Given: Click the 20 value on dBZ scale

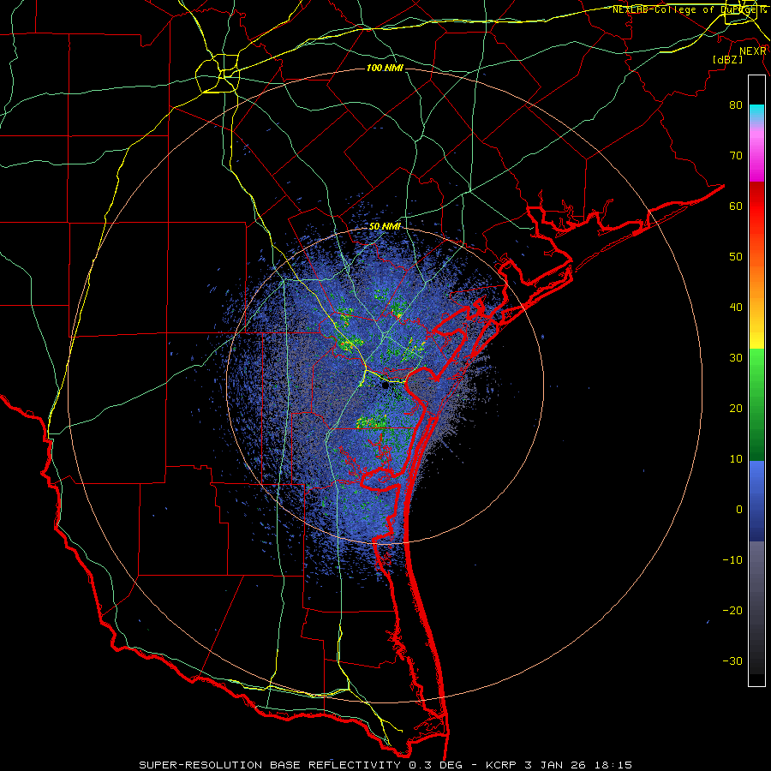Looking at the screenshot, I should (736, 408).
